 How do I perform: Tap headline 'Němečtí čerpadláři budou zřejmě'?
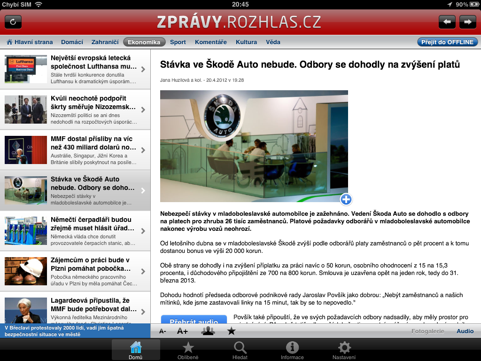coord(93,224)
